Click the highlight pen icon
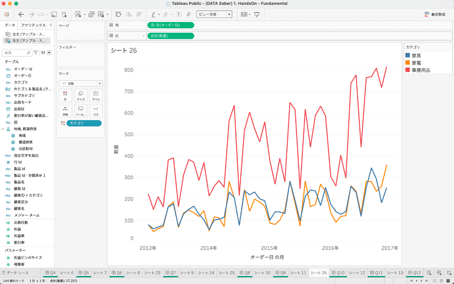 153,14
